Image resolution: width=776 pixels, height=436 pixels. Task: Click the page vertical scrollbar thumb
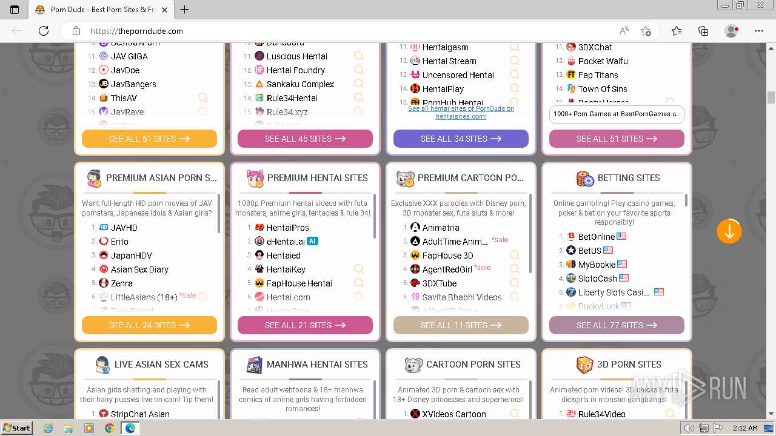coord(771,97)
